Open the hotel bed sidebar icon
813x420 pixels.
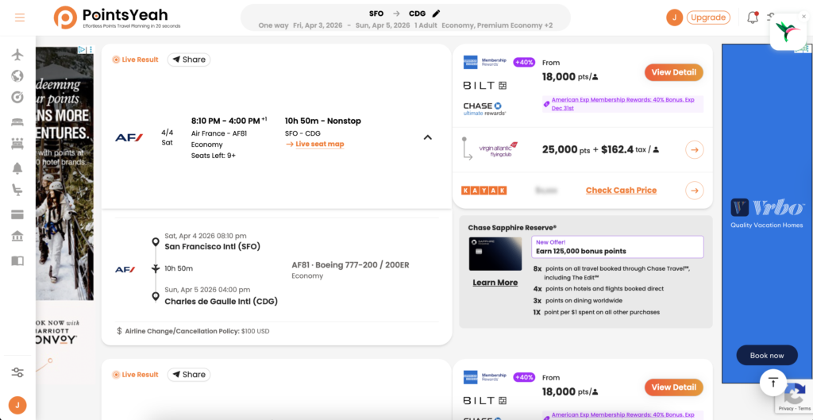click(x=17, y=121)
